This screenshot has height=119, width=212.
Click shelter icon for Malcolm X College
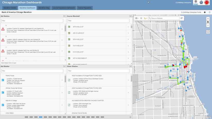3,105
